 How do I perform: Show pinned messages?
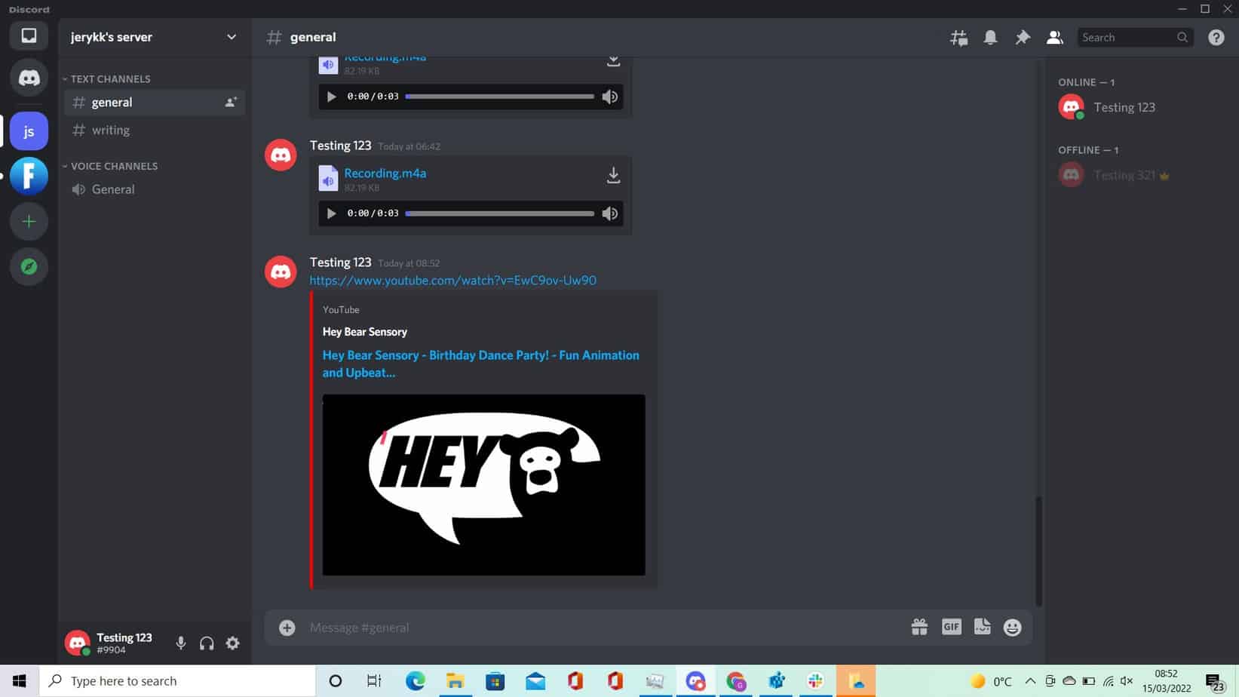[1023, 38]
